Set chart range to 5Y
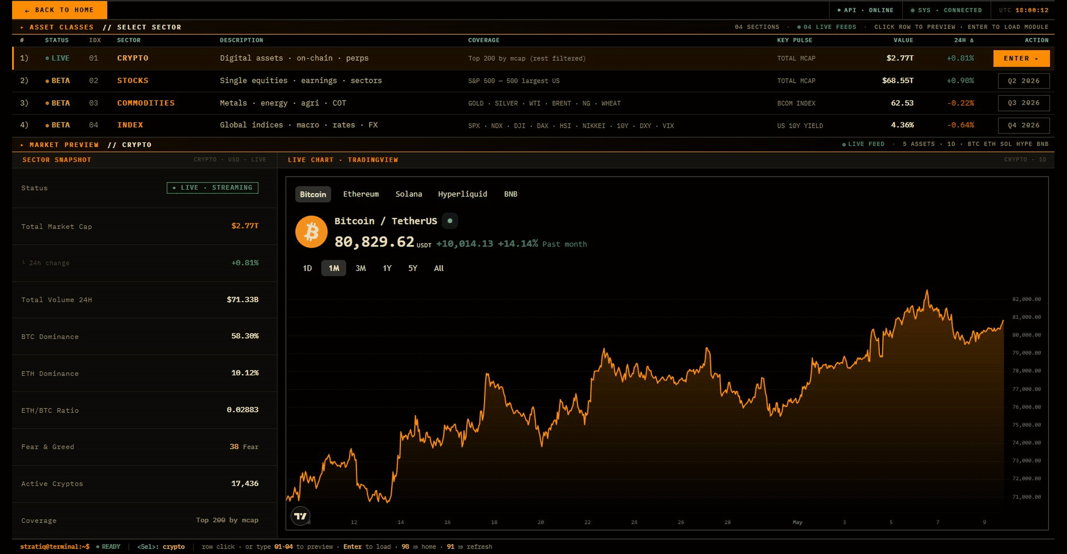The image size is (1067, 554). pyautogui.click(x=412, y=268)
